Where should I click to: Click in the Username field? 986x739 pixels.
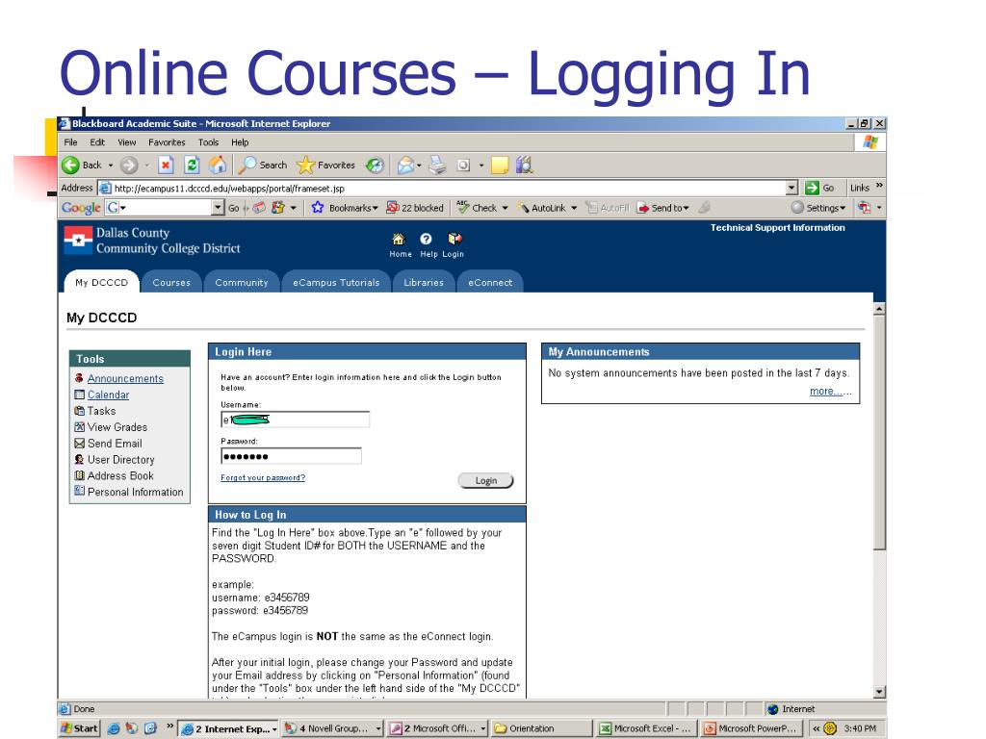click(295, 420)
